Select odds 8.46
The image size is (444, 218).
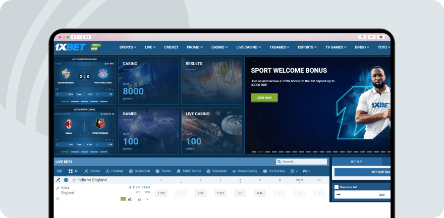click(260, 193)
